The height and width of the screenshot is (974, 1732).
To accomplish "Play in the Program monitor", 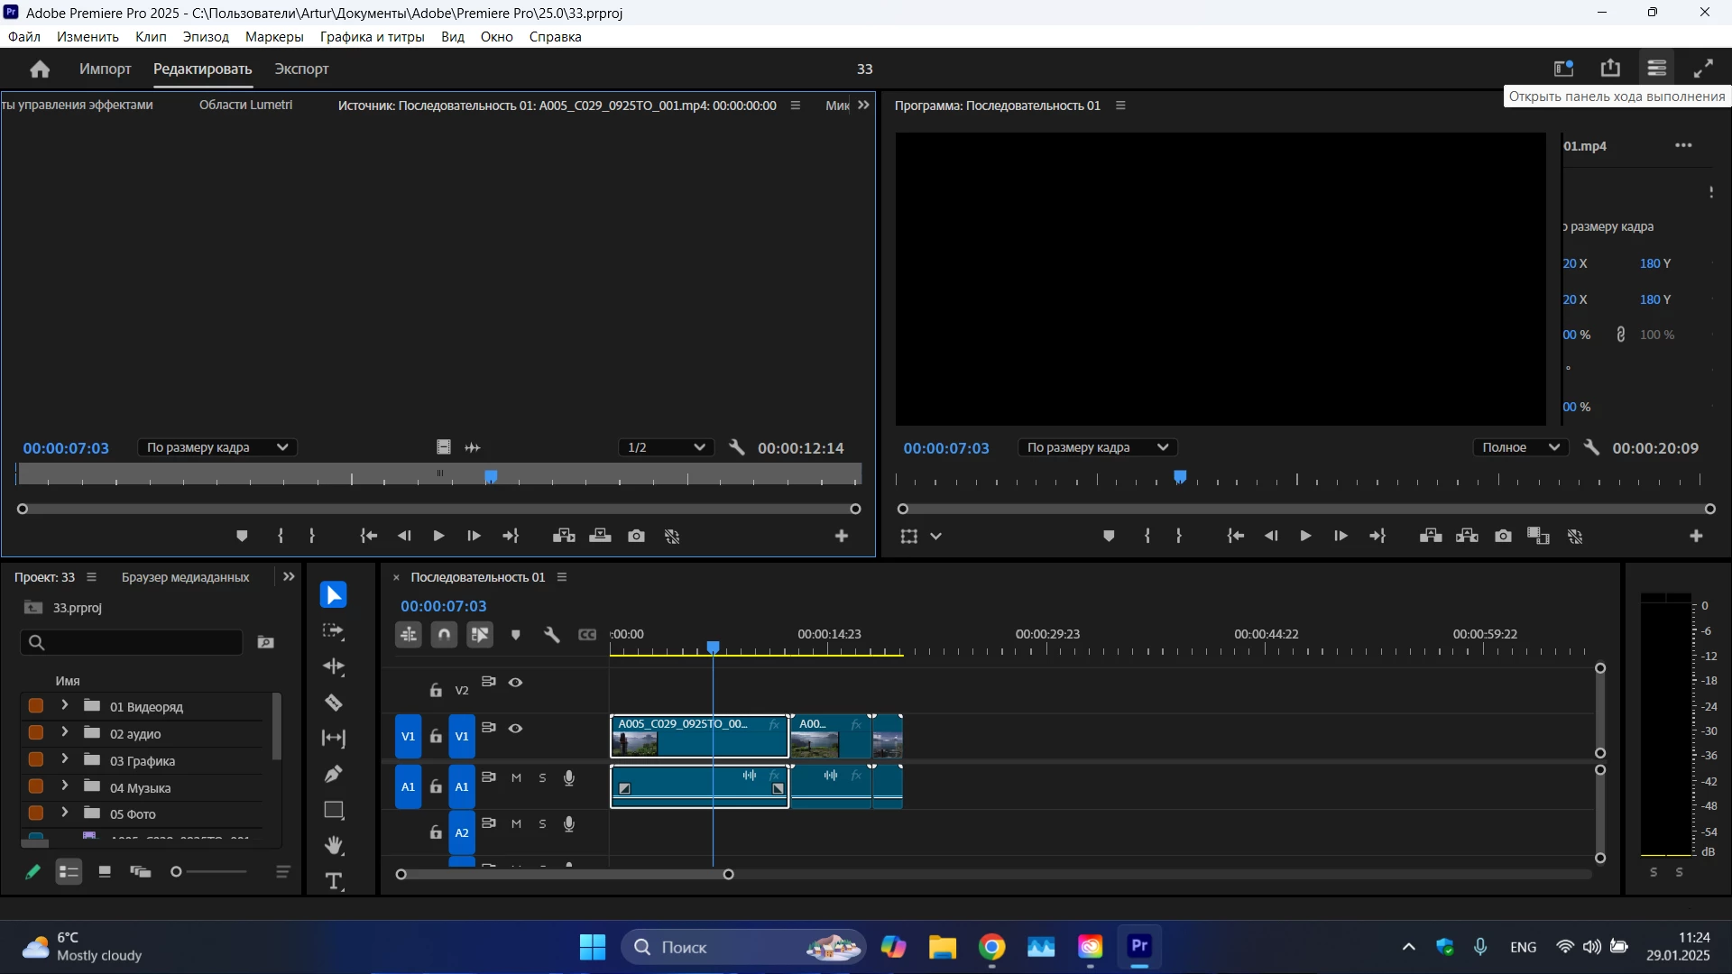I will [1305, 536].
